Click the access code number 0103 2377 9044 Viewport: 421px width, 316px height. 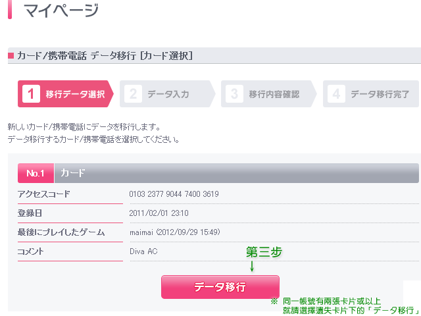pos(174,194)
